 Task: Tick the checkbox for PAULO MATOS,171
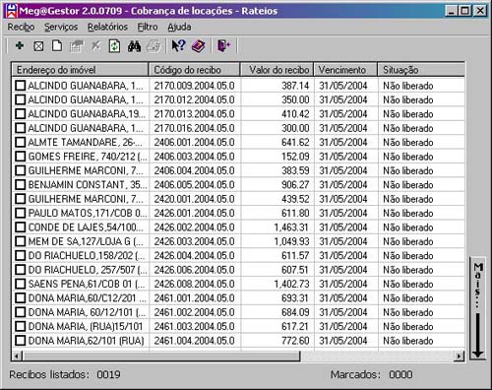21,213
